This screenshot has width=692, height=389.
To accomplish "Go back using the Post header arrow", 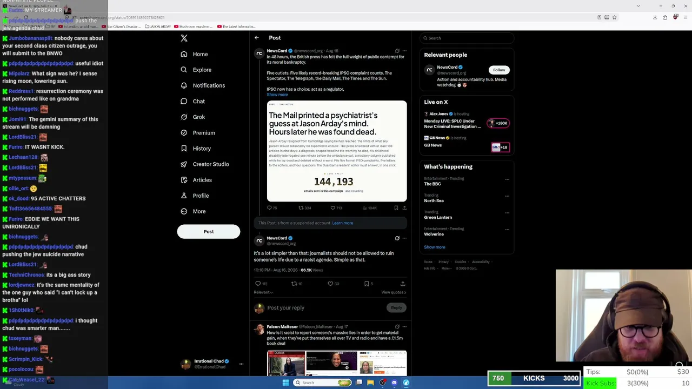I will 257,38.
